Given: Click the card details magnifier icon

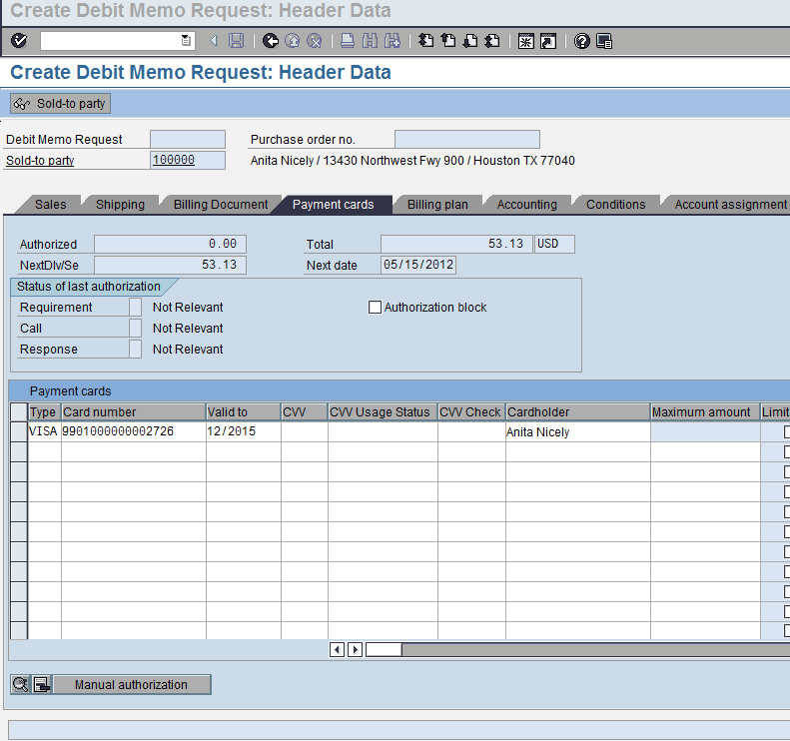Looking at the screenshot, I should point(21,685).
